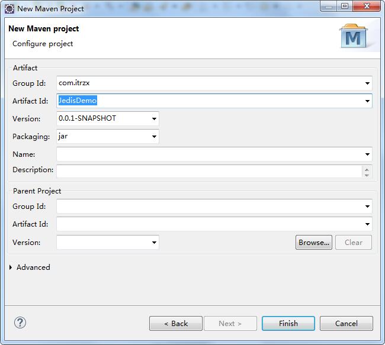Click Description scroll down arrow
The image size is (385, 345).
367,175
